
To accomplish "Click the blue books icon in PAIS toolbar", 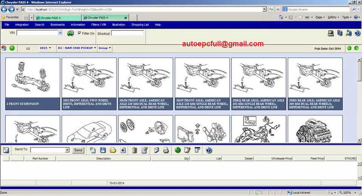I will 340,33.
